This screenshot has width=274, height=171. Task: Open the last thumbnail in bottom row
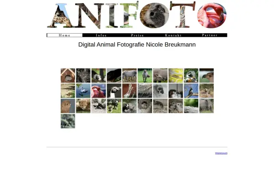pos(68,121)
